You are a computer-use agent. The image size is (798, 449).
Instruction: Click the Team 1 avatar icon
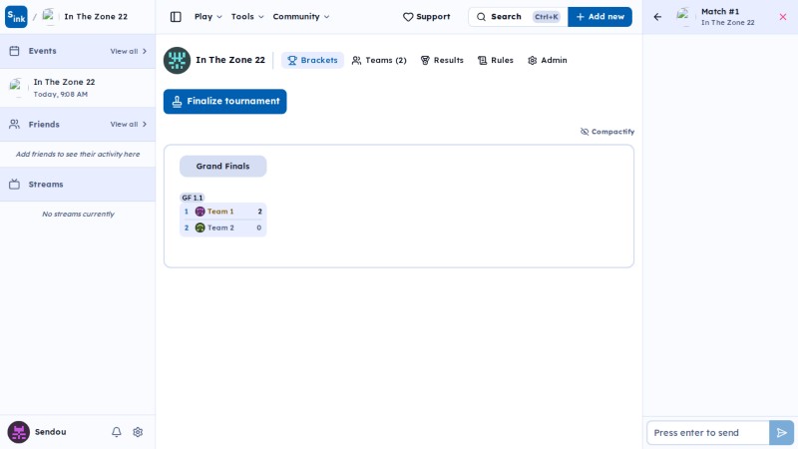[200, 212]
